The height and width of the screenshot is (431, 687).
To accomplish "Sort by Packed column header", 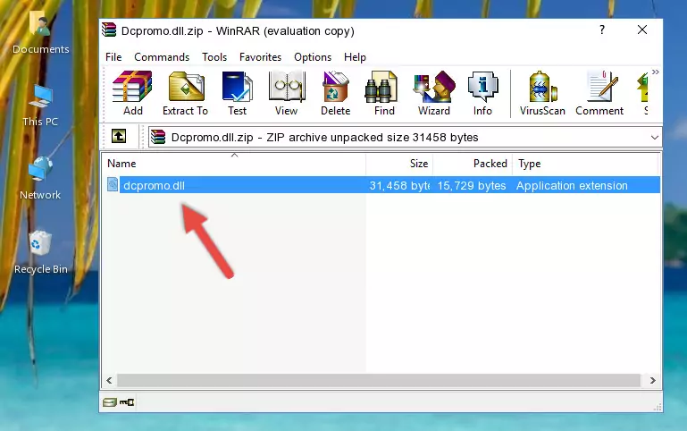I will (x=473, y=164).
